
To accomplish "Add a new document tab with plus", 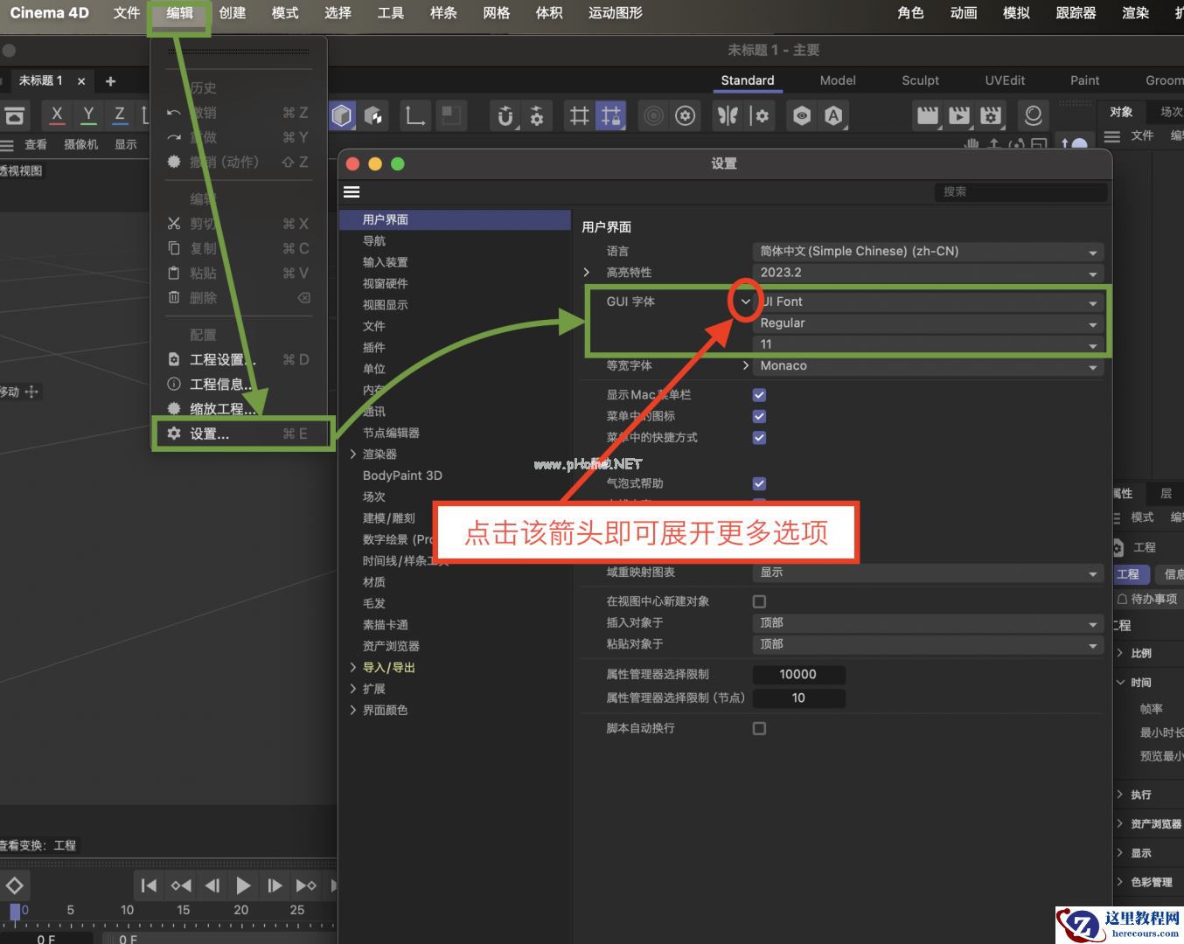I will (x=110, y=81).
